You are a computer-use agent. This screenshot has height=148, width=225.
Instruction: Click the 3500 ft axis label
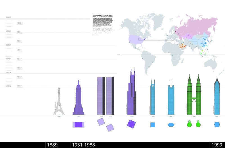click(x=9, y=17)
